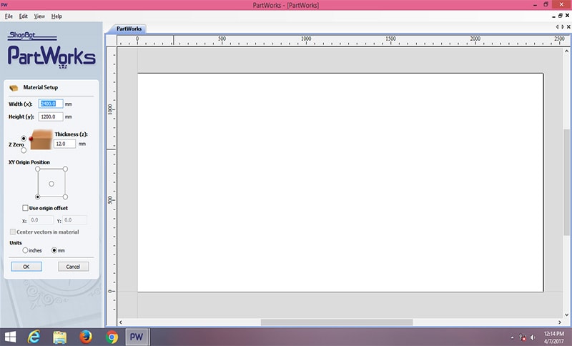This screenshot has width=572, height=346.
Task: Launch Firefox from taskbar
Action: coord(86,337)
